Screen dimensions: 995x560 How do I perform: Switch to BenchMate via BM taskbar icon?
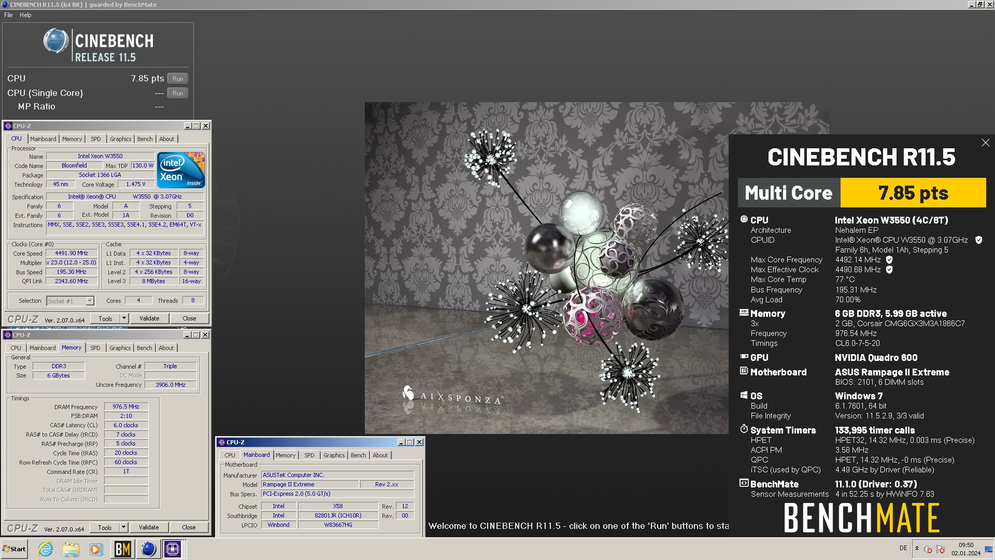(x=122, y=549)
